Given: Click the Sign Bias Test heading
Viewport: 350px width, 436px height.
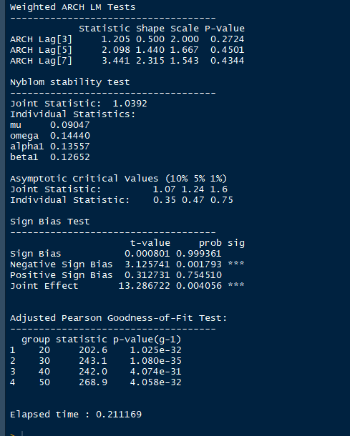Looking at the screenshot, I should click(x=50, y=222).
